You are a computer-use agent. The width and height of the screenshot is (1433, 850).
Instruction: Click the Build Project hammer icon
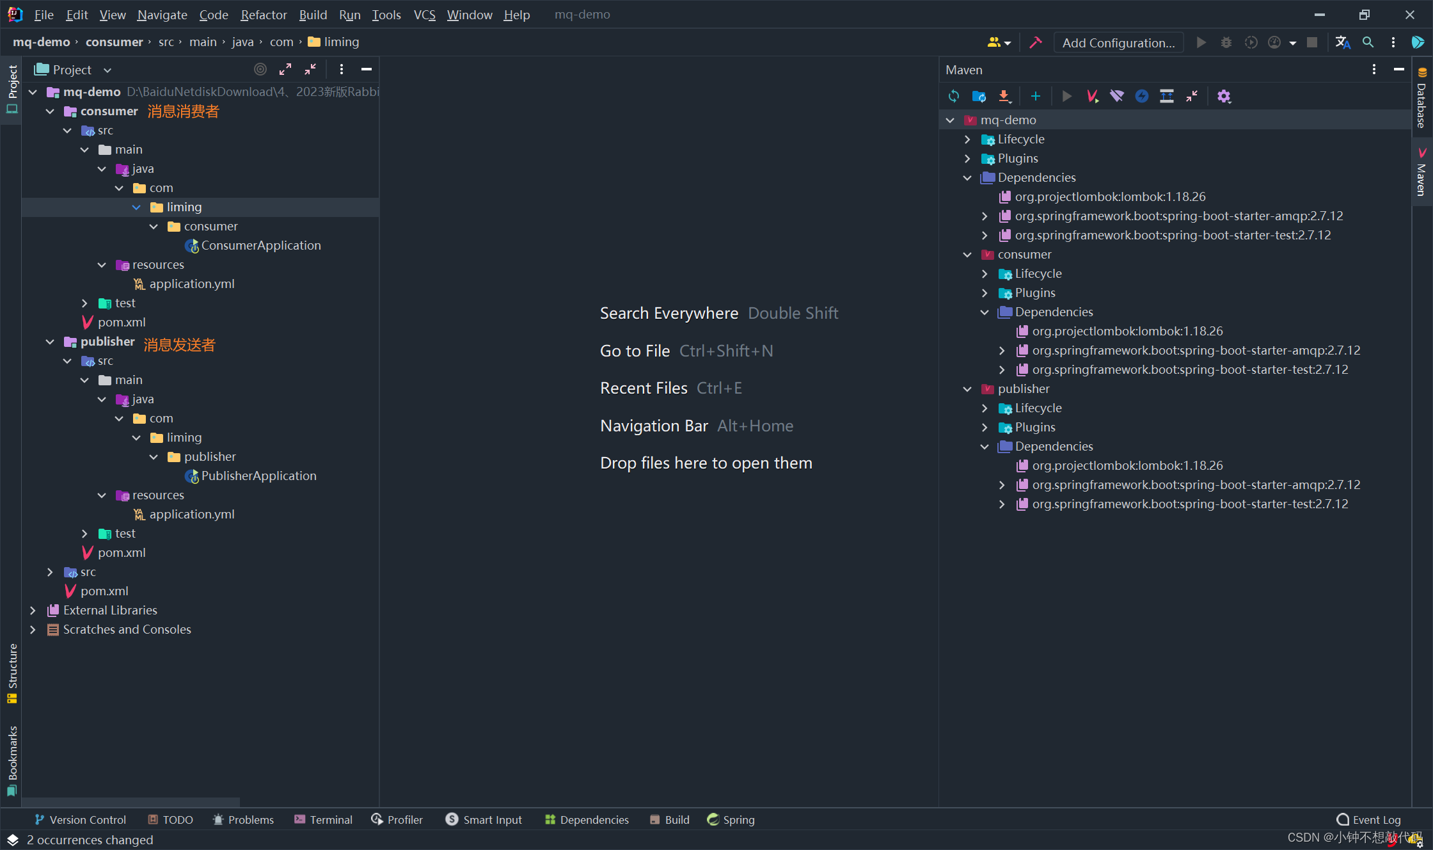(1035, 42)
